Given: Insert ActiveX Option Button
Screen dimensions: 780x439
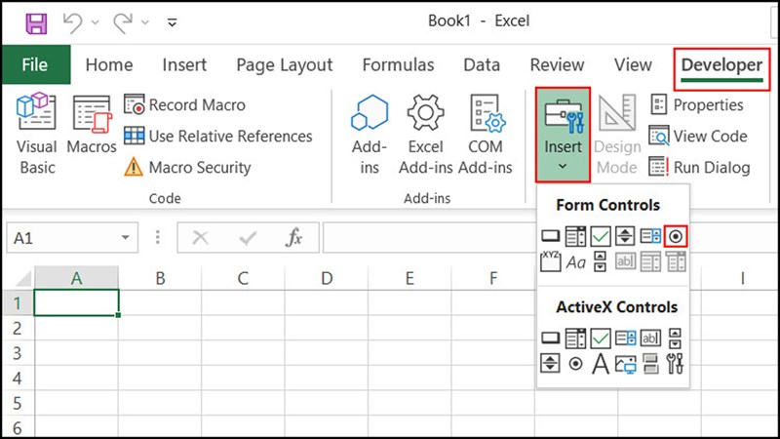Looking at the screenshot, I should click(575, 364).
